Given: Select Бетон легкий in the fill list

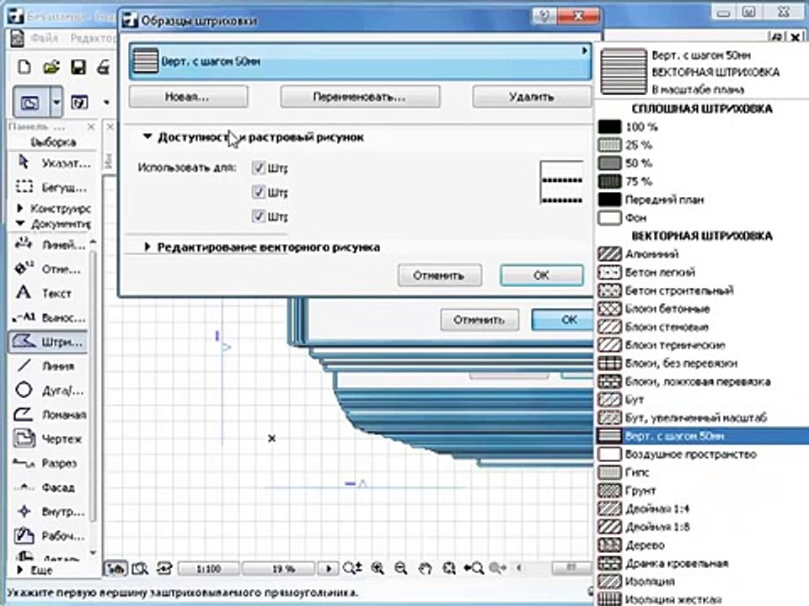Looking at the screenshot, I should (x=702, y=272).
